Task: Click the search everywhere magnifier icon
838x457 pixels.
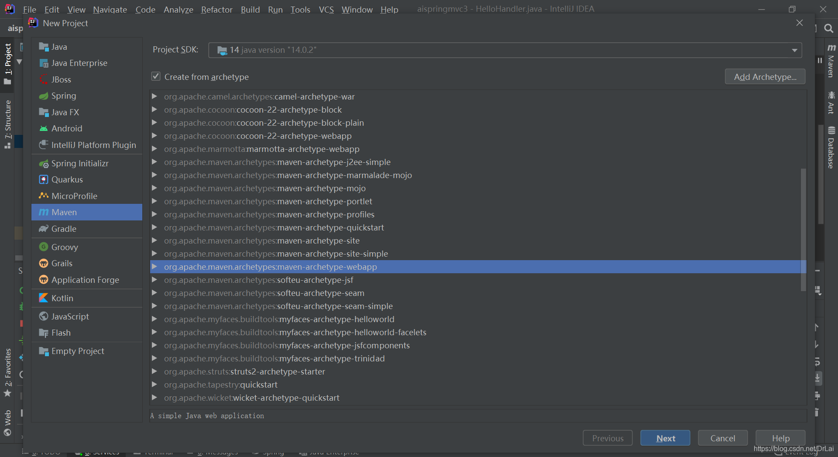Action: click(x=828, y=29)
